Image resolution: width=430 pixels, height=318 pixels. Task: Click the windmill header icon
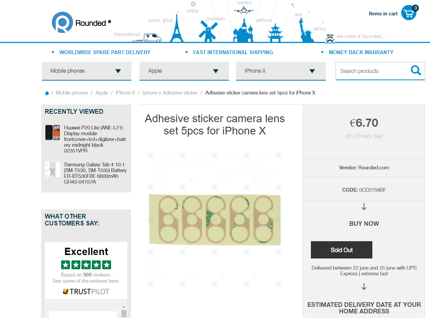click(x=208, y=31)
